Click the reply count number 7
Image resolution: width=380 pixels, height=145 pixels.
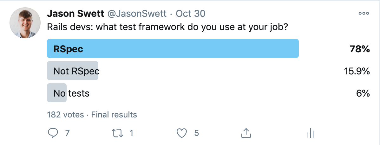point(67,133)
